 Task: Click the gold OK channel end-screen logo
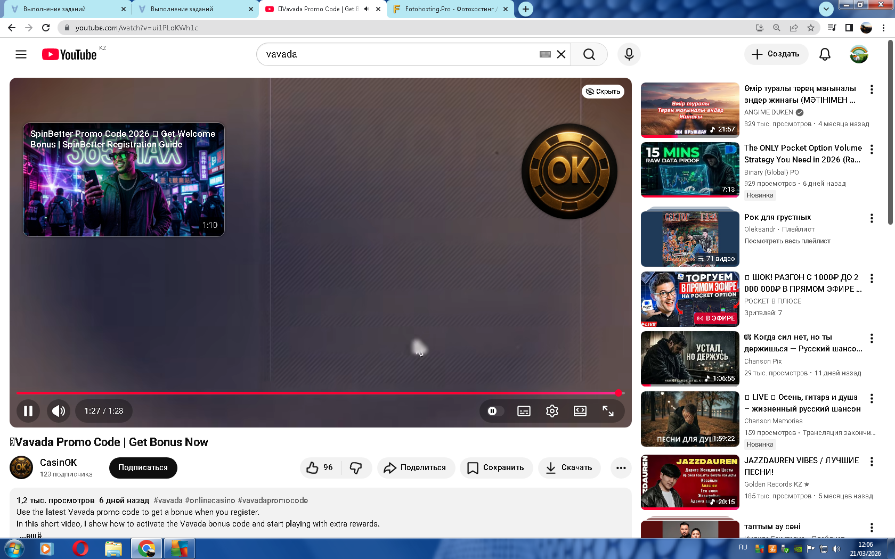tap(569, 171)
